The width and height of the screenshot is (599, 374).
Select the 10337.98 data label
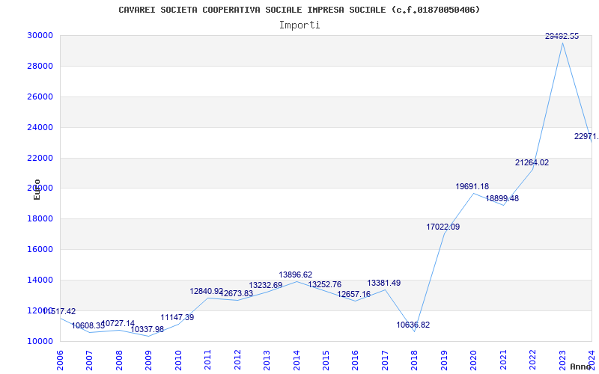(147, 329)
